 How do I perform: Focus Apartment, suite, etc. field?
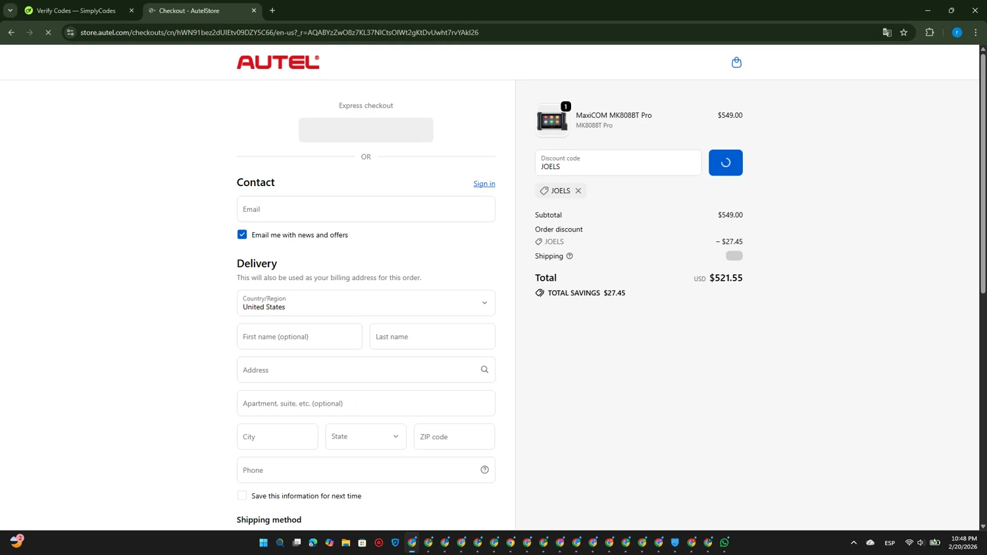(366, 403)
